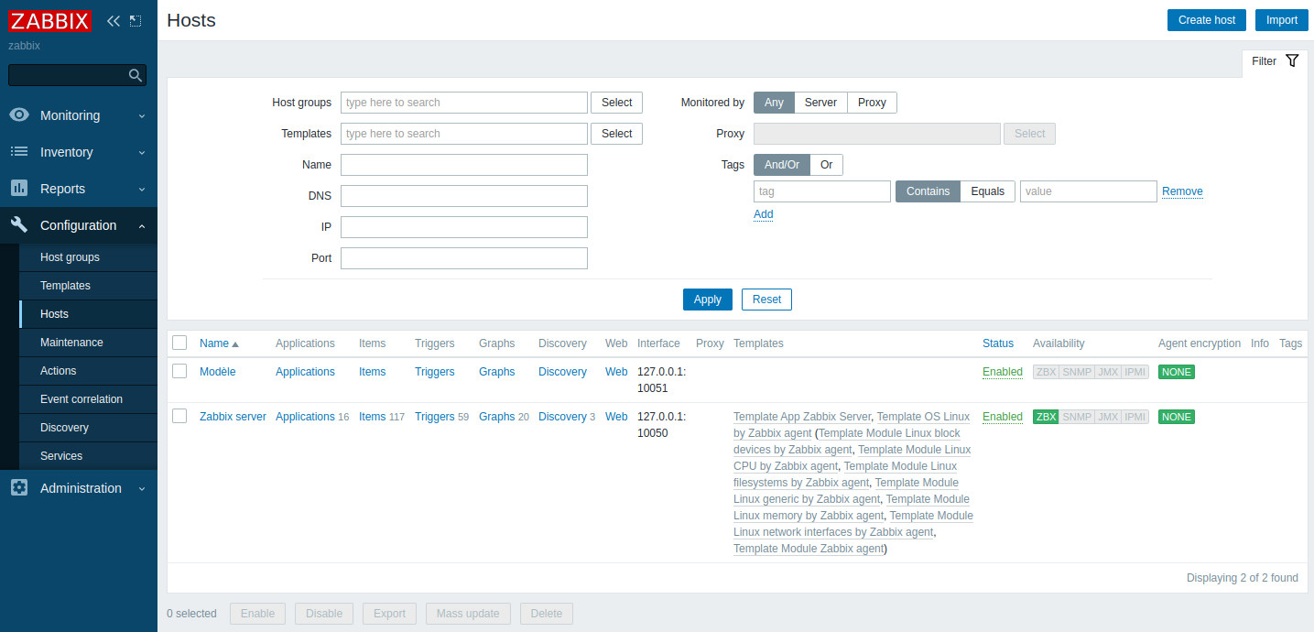Expand the Administration menu chevron
The image size is (1314, 632).
click(142, 488)
